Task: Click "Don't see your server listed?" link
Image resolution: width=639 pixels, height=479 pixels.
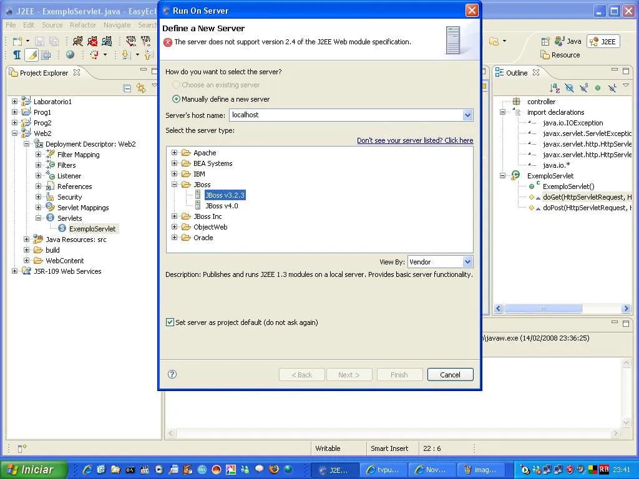Action: pyautogui.click(x=414, y=140)
